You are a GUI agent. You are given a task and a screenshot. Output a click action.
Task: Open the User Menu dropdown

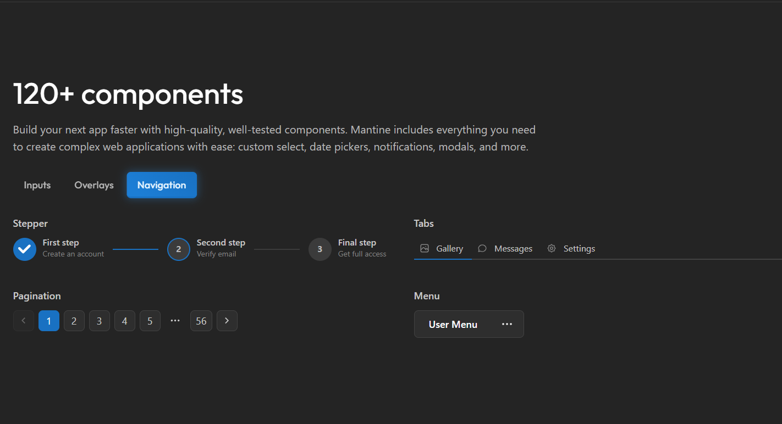coord(453,324)
